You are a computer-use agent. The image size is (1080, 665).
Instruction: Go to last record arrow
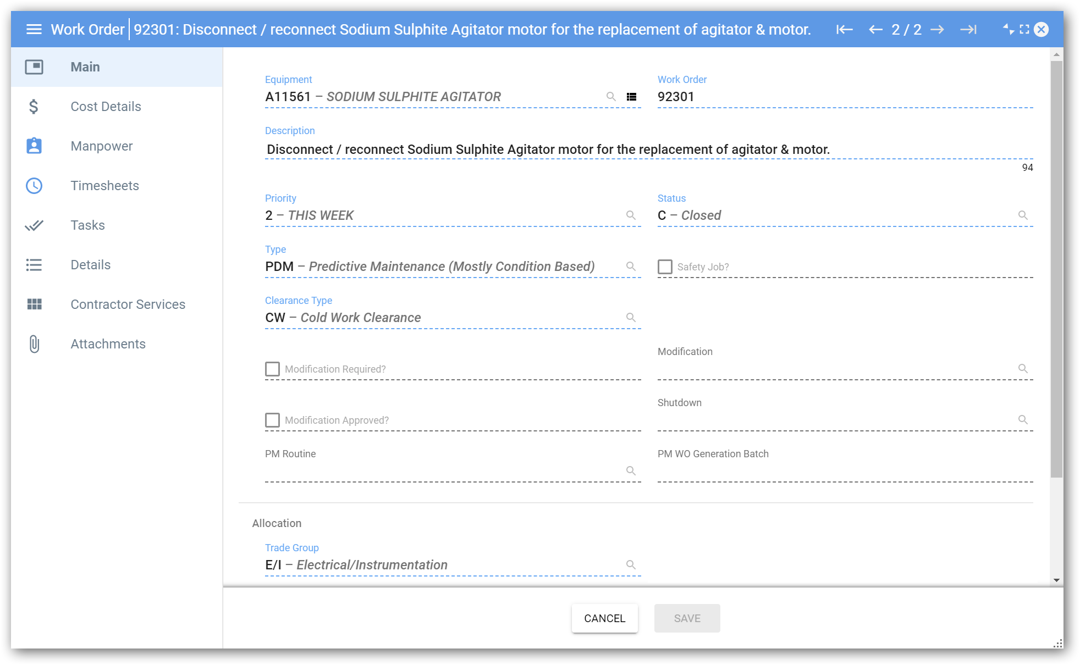coord(968,29)
